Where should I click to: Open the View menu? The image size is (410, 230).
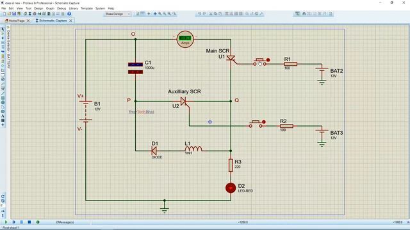(x=20, y=8)
